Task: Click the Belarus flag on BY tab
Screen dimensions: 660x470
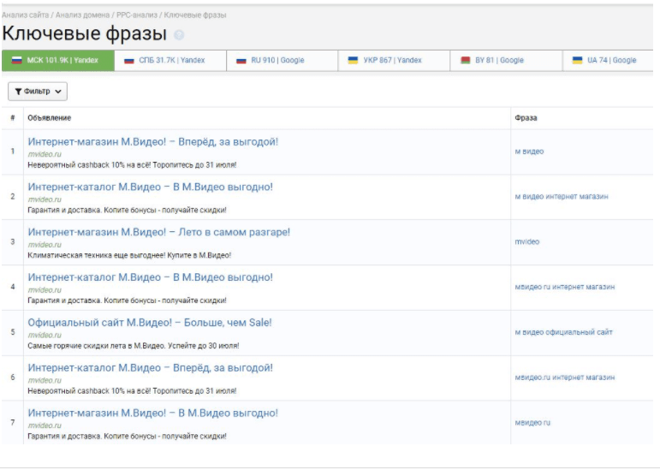Action: (465, 60)
